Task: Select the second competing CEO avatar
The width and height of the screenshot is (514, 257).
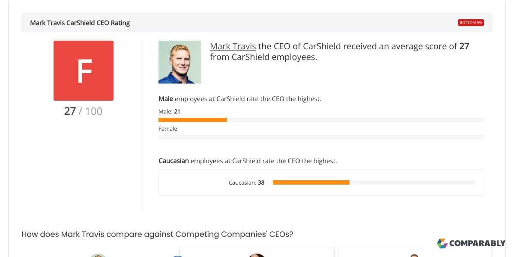Action: tap(178, 255)
